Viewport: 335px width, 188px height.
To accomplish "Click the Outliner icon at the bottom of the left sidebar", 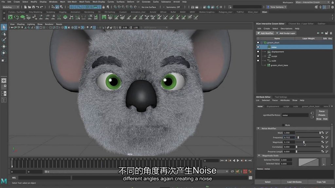I will pos(4,100).
